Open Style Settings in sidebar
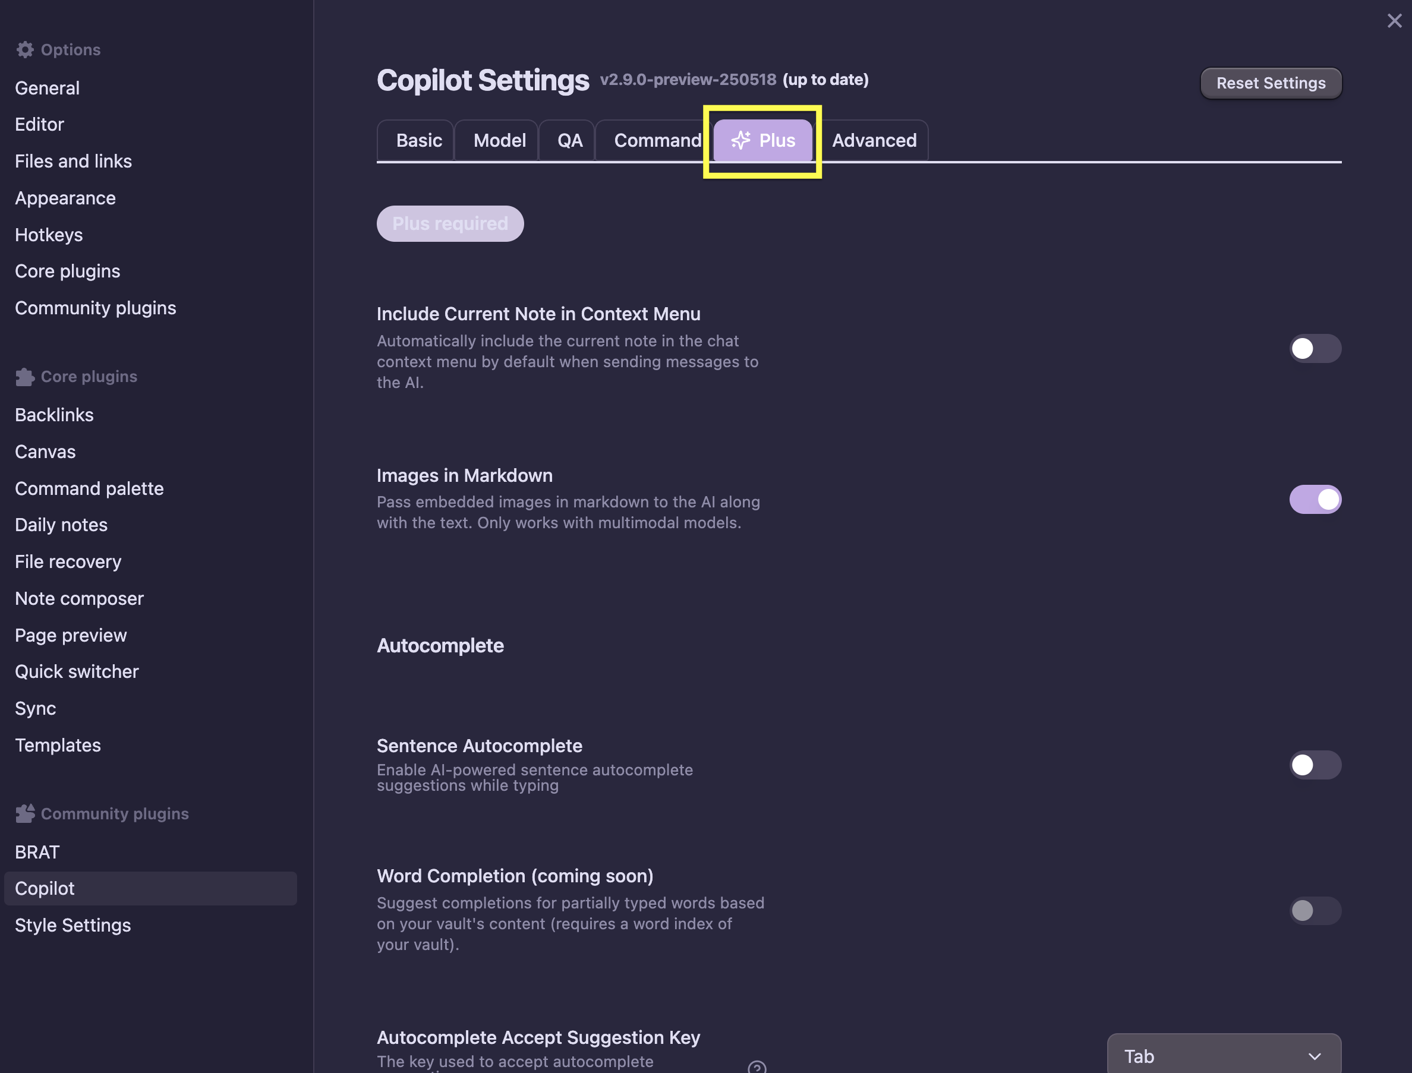1412x1073 pixels. (73, 926)
